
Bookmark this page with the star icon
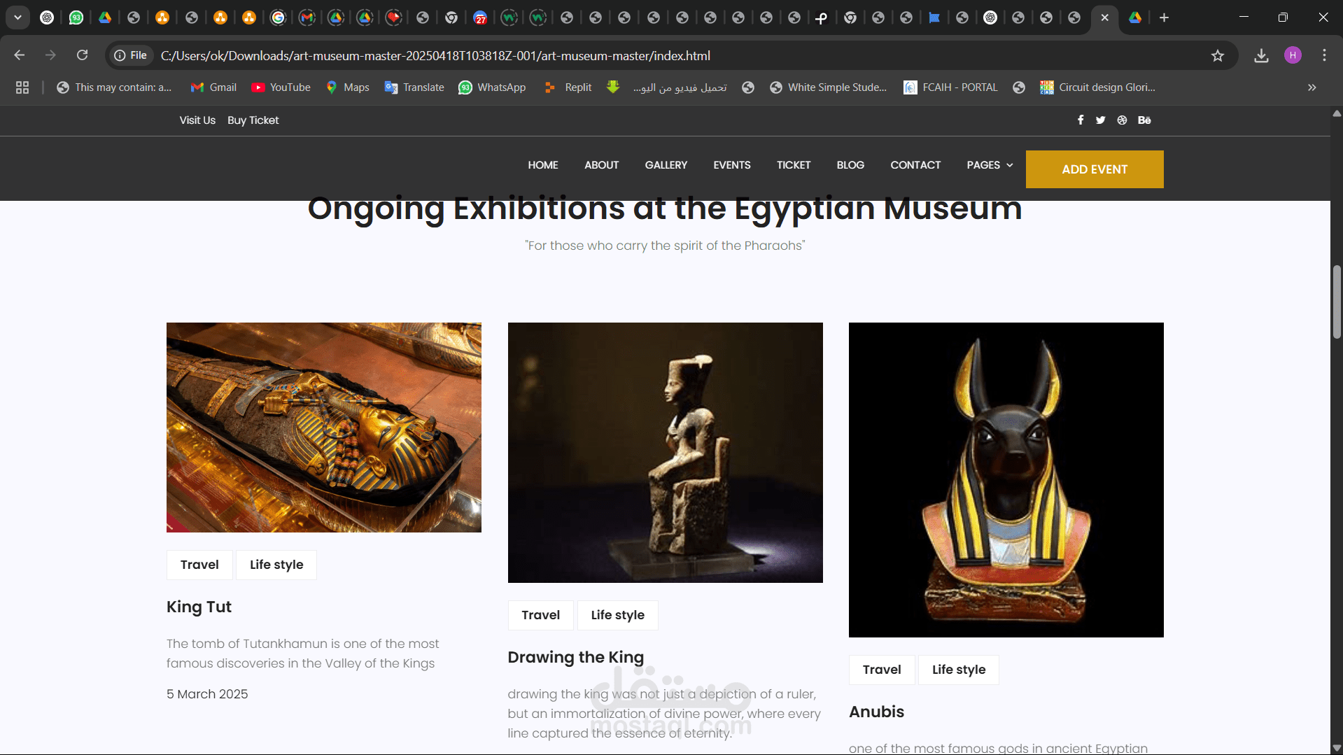pyautogui.click(x=1218, y=56)
